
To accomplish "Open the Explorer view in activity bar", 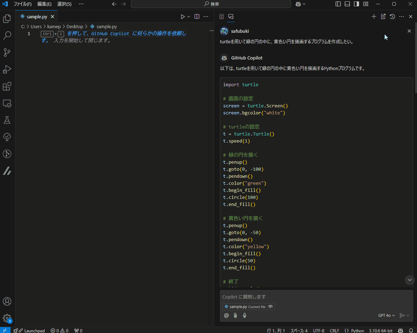I will click(7, 19).
